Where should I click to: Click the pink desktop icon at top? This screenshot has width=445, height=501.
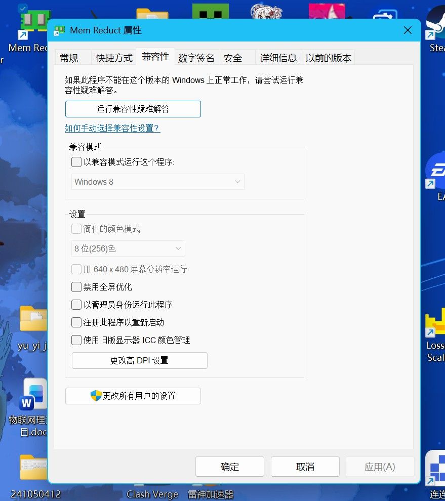coord(327,12)
